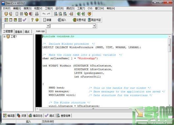The image size is (174, 125).
Task: Open the 编辑[E] menu
Action: click(17, 9)
